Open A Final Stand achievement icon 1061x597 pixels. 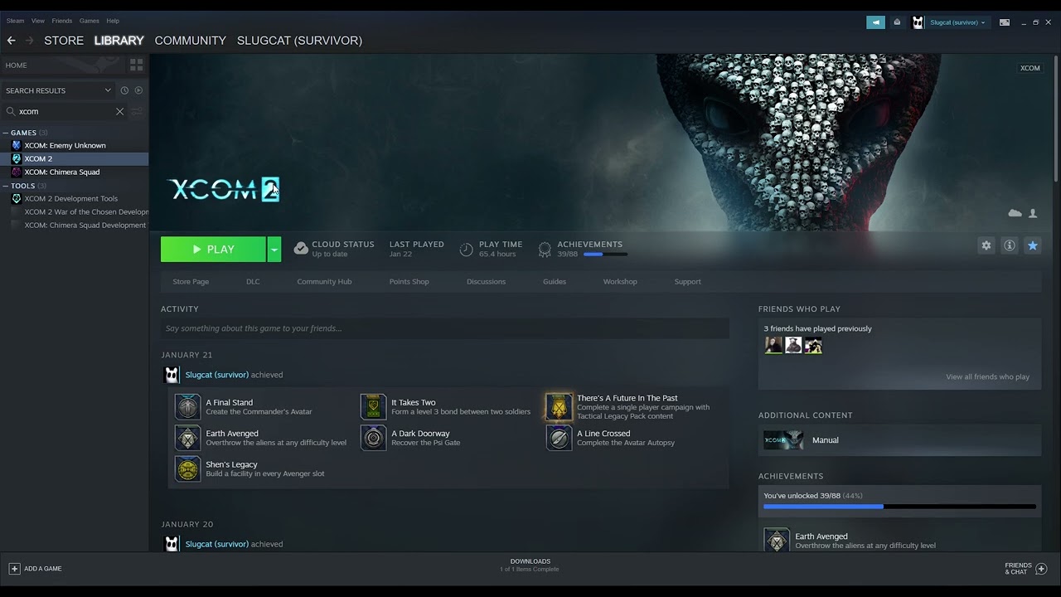pyautogui.click(x=187, y=406)
